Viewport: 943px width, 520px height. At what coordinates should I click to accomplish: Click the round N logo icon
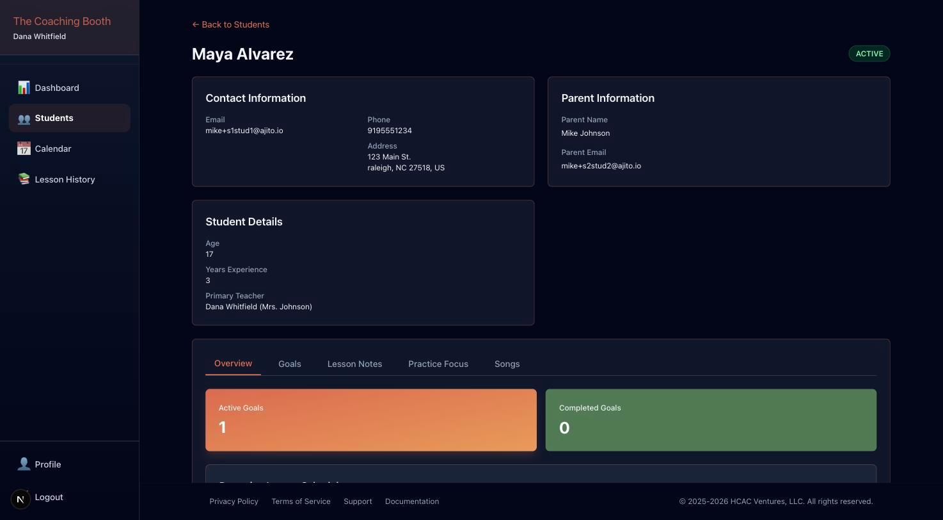click(x=20, y=499)
